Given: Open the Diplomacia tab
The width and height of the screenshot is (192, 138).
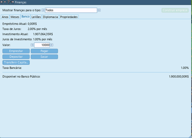Looking at the screenshot, I should point(50,17).
